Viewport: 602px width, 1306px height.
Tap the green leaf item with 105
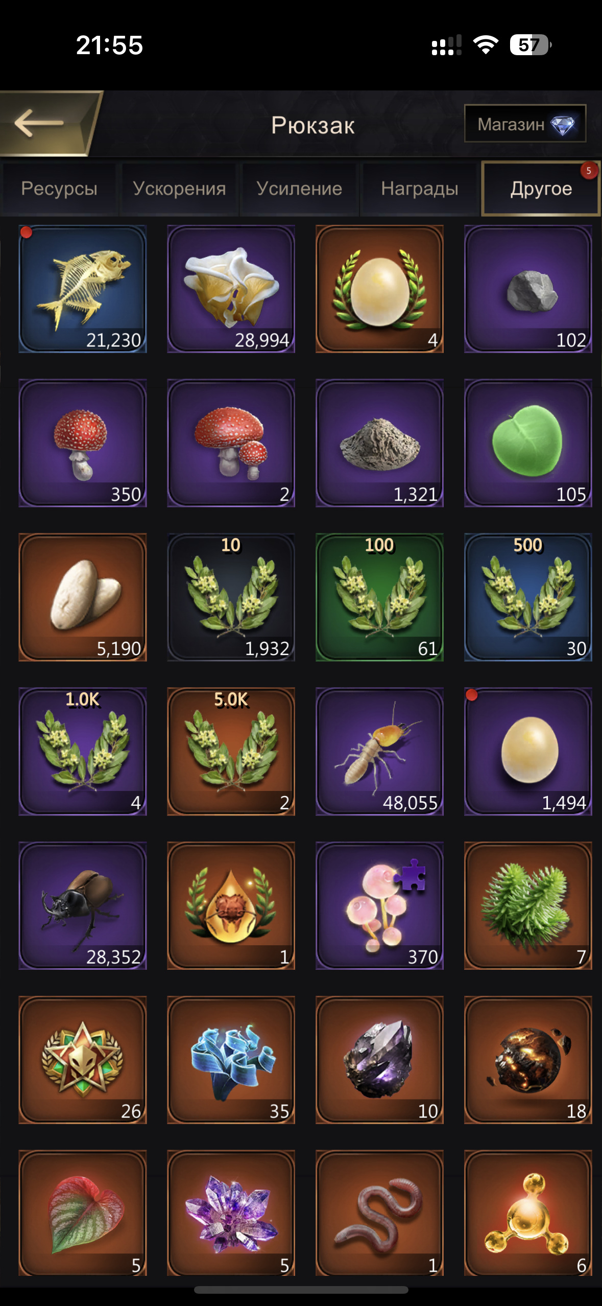click(x=528, y=443)
